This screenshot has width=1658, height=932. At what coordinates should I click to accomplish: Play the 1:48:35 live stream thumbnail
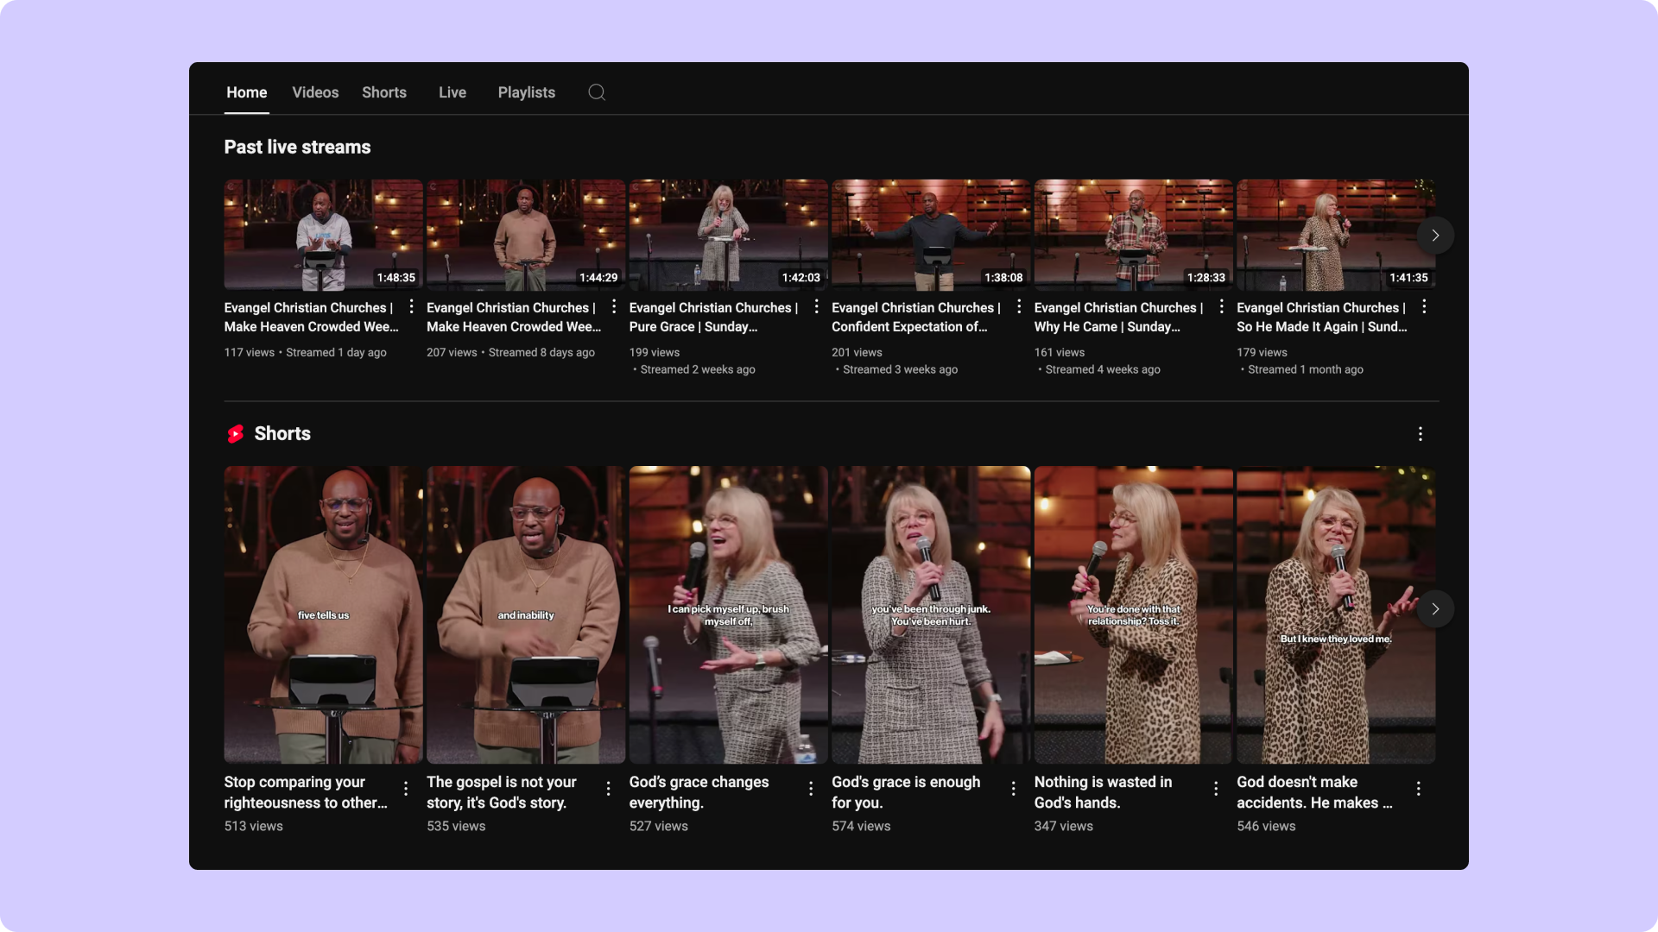tap(324, 235)
